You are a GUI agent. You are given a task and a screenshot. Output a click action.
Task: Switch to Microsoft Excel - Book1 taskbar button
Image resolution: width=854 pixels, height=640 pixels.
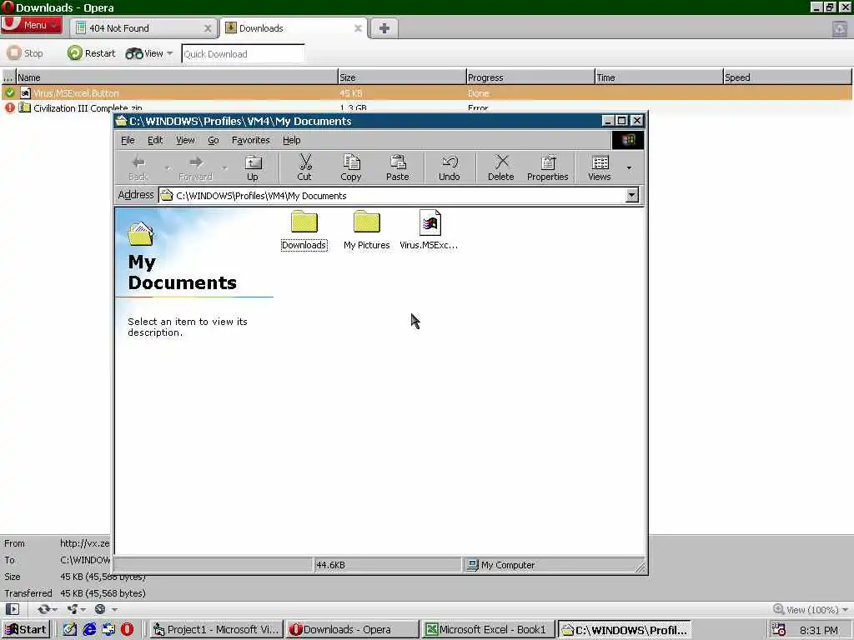(488, 630)
